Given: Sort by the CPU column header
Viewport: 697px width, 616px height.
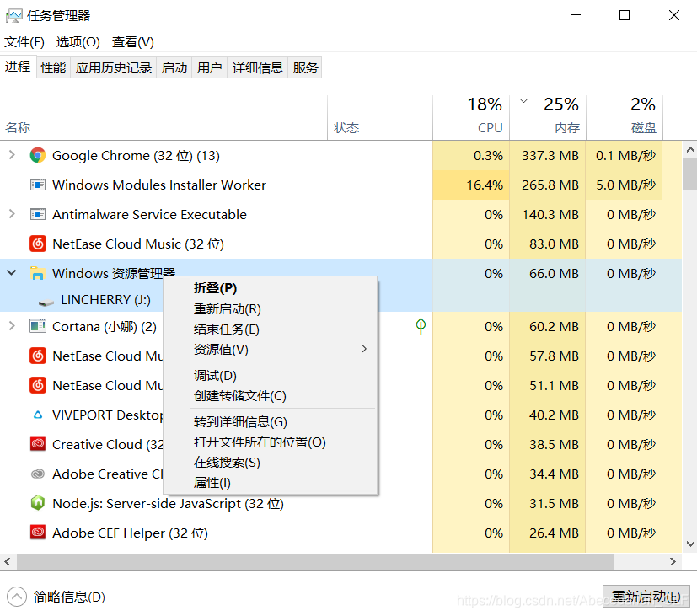Looking at the screenshot, I should point(471,118).
